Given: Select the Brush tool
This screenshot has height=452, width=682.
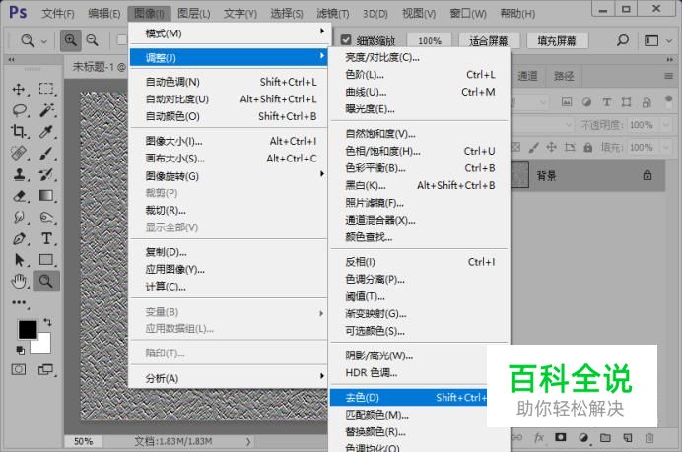Looking at the screenshot, I should pos(46,153).
